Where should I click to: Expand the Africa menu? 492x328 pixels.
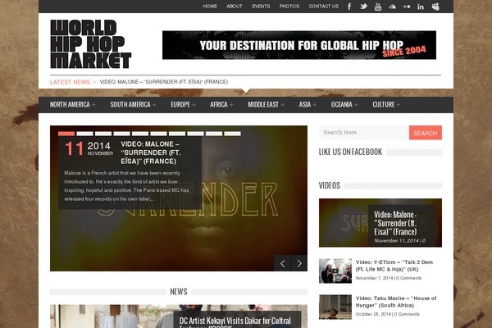pos(221,104)
